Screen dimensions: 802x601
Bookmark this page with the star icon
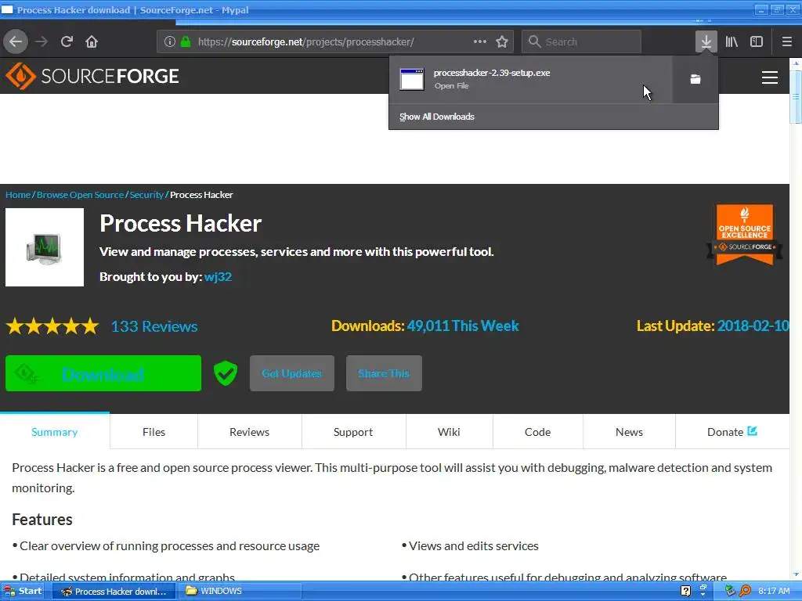pyautogui.click(x=502, y=42)
